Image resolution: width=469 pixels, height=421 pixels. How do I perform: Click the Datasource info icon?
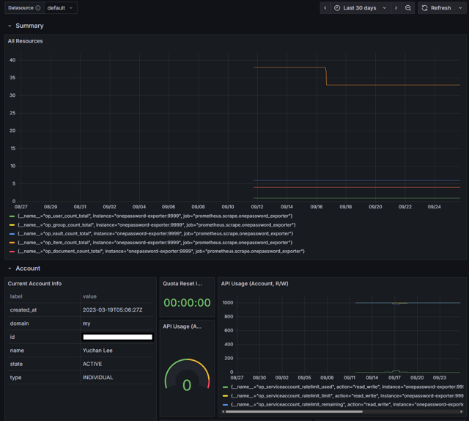click(x=38, y=8)
